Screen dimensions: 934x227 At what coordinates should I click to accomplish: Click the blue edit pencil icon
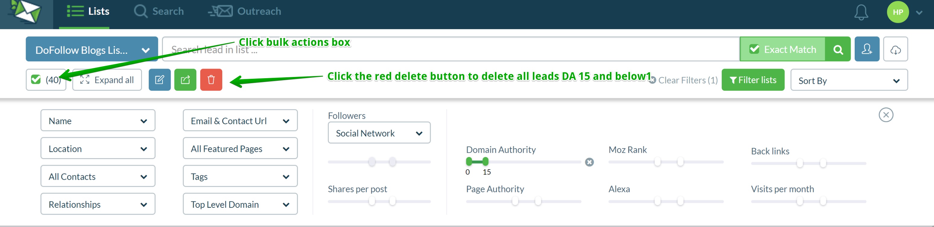tap(160, 79)
